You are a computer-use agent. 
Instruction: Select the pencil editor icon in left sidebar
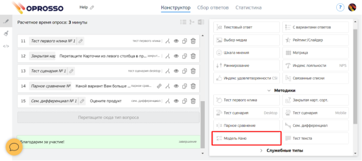point(6,22)
